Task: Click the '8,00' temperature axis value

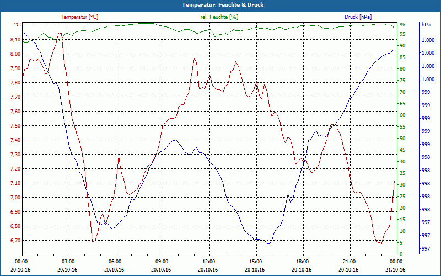Action: click(x=15, y=54)
